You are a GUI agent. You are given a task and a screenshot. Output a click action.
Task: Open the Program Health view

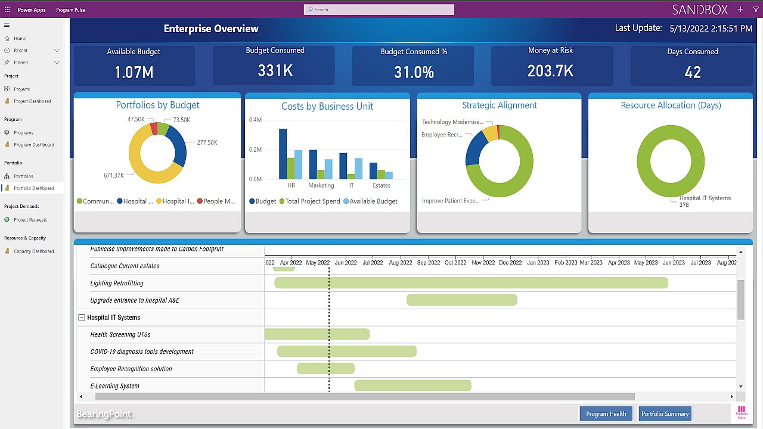(x=606, y=414)
